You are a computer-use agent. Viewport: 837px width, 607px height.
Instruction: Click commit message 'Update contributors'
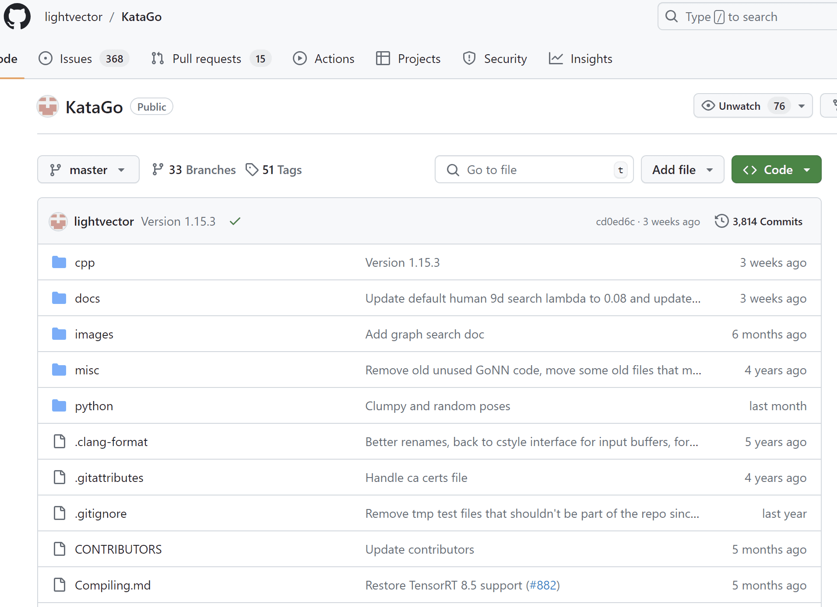coord(419,549)
